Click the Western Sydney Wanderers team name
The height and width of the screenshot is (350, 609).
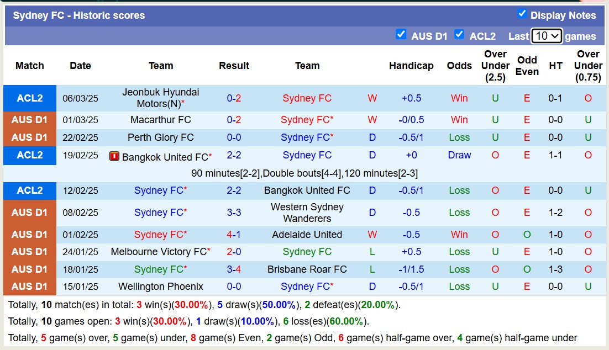307,213
